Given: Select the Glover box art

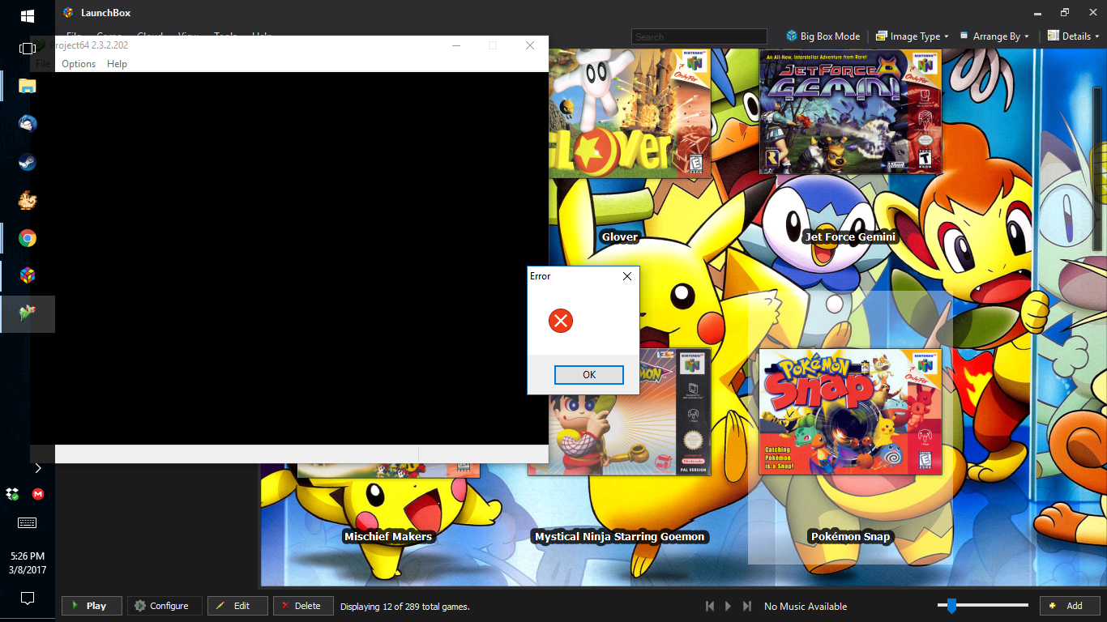Looking at the screenshot, I should point(630,113).
